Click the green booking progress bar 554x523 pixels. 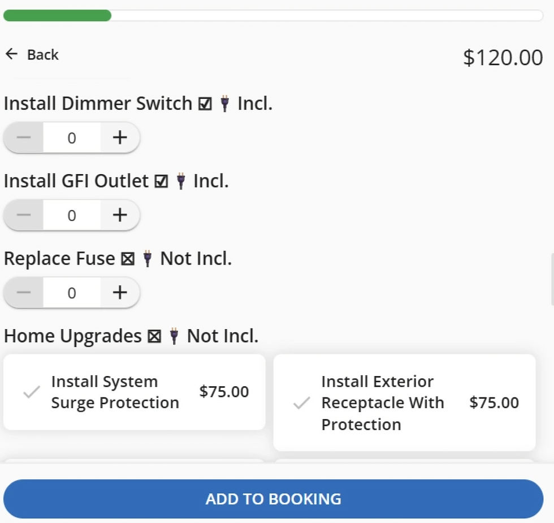click(57, 16)
